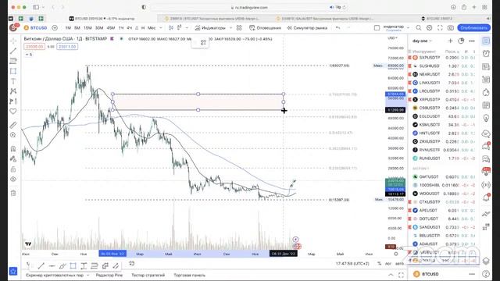500x281 pixels.
Task: Start Симулятор рынка replay mode
Action: (x=307, y=28)
